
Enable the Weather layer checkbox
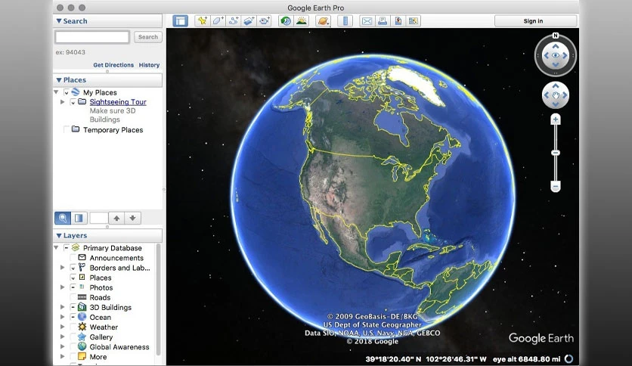(73, 327)
